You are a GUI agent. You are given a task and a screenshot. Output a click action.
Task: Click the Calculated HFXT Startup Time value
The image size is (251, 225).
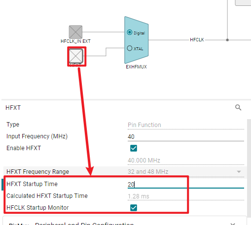point(139,196)
